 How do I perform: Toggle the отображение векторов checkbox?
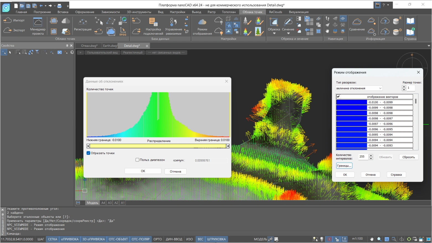point(338,97)
